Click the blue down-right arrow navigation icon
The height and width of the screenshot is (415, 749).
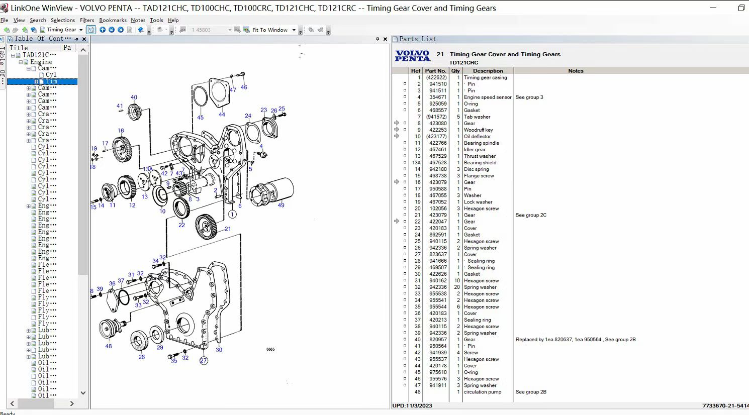pyautogui.click(x=121, y=30)
